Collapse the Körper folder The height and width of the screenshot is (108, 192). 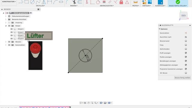point(6,26)
